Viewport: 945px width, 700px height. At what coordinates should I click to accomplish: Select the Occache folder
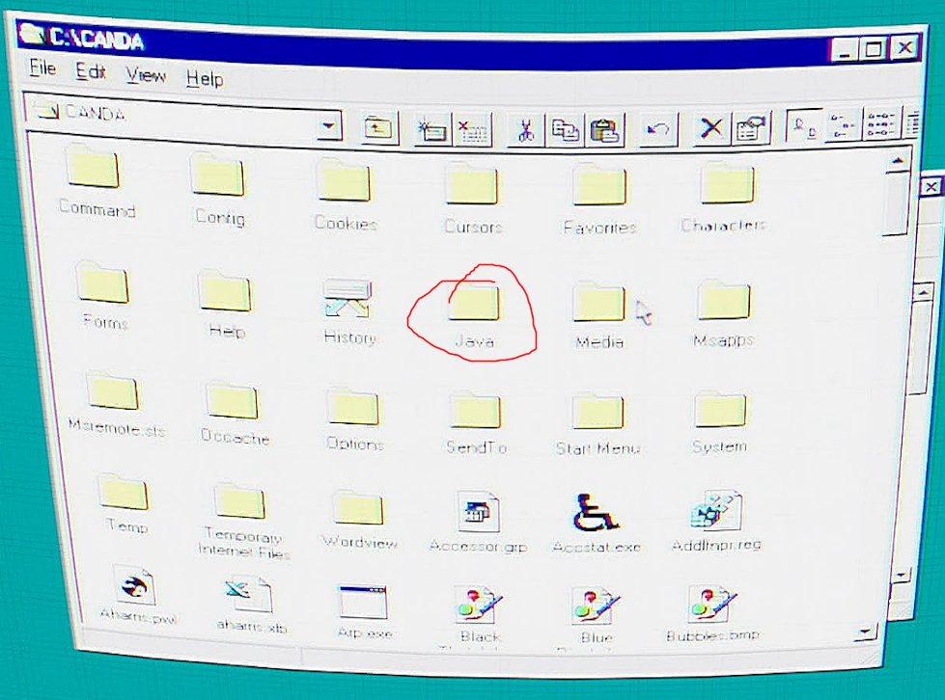(234, 413)
